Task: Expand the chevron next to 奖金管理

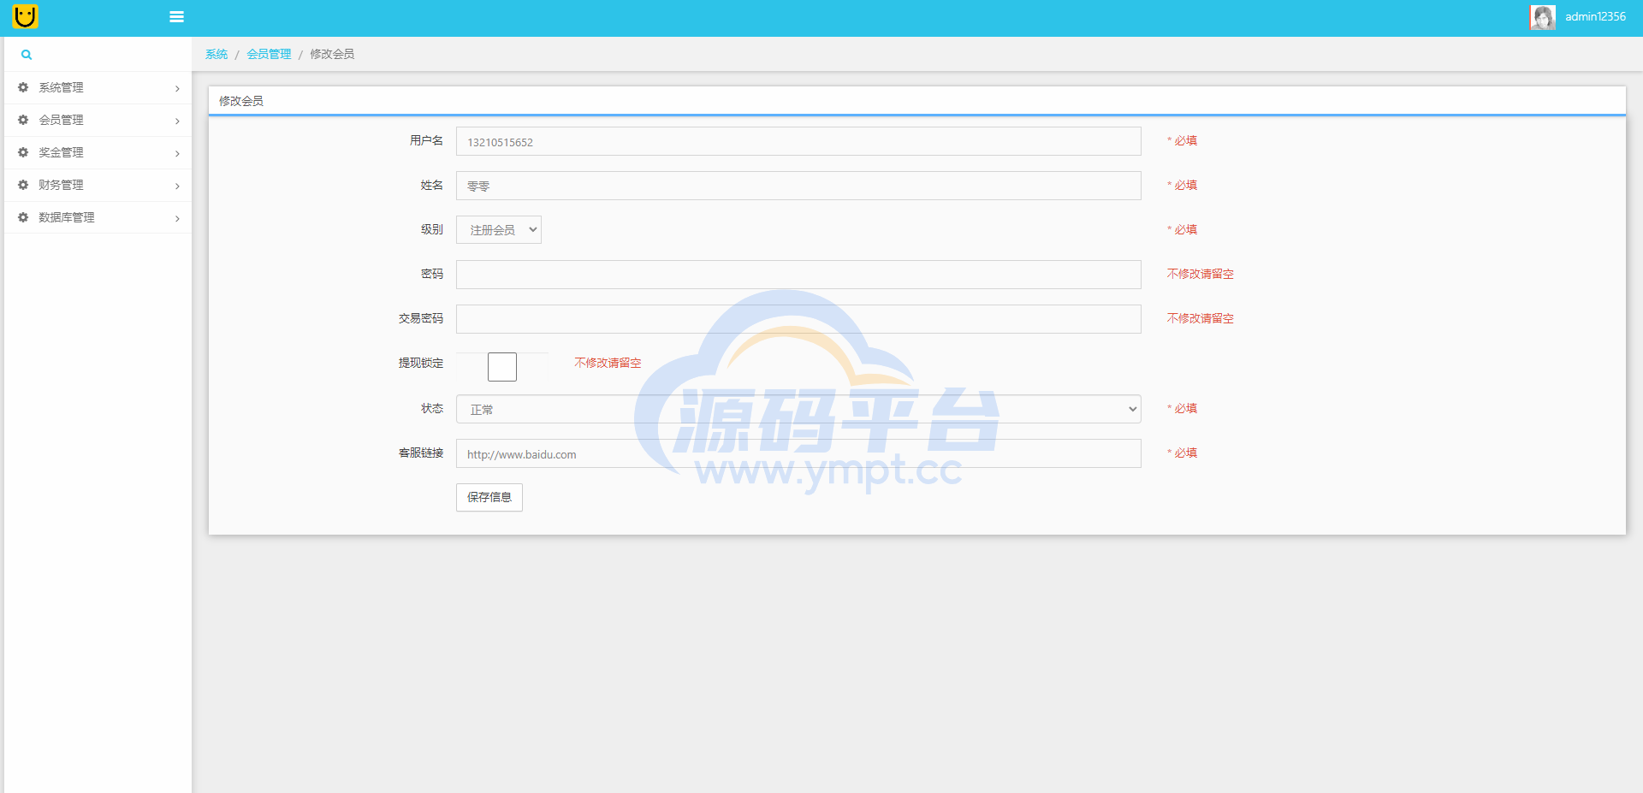Action: 177,154
